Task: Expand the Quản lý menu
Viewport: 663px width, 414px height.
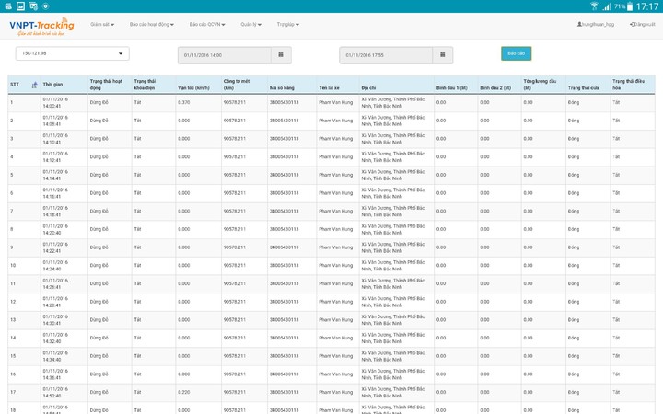Action: pyautogui.click(x=250, y=25)
